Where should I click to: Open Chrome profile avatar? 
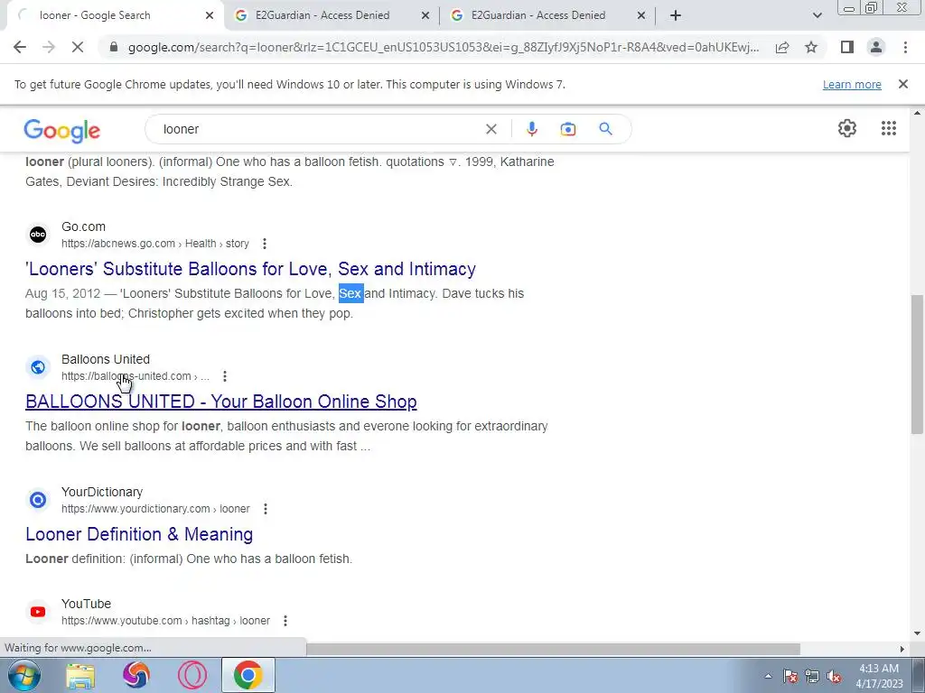coord(876,47)
